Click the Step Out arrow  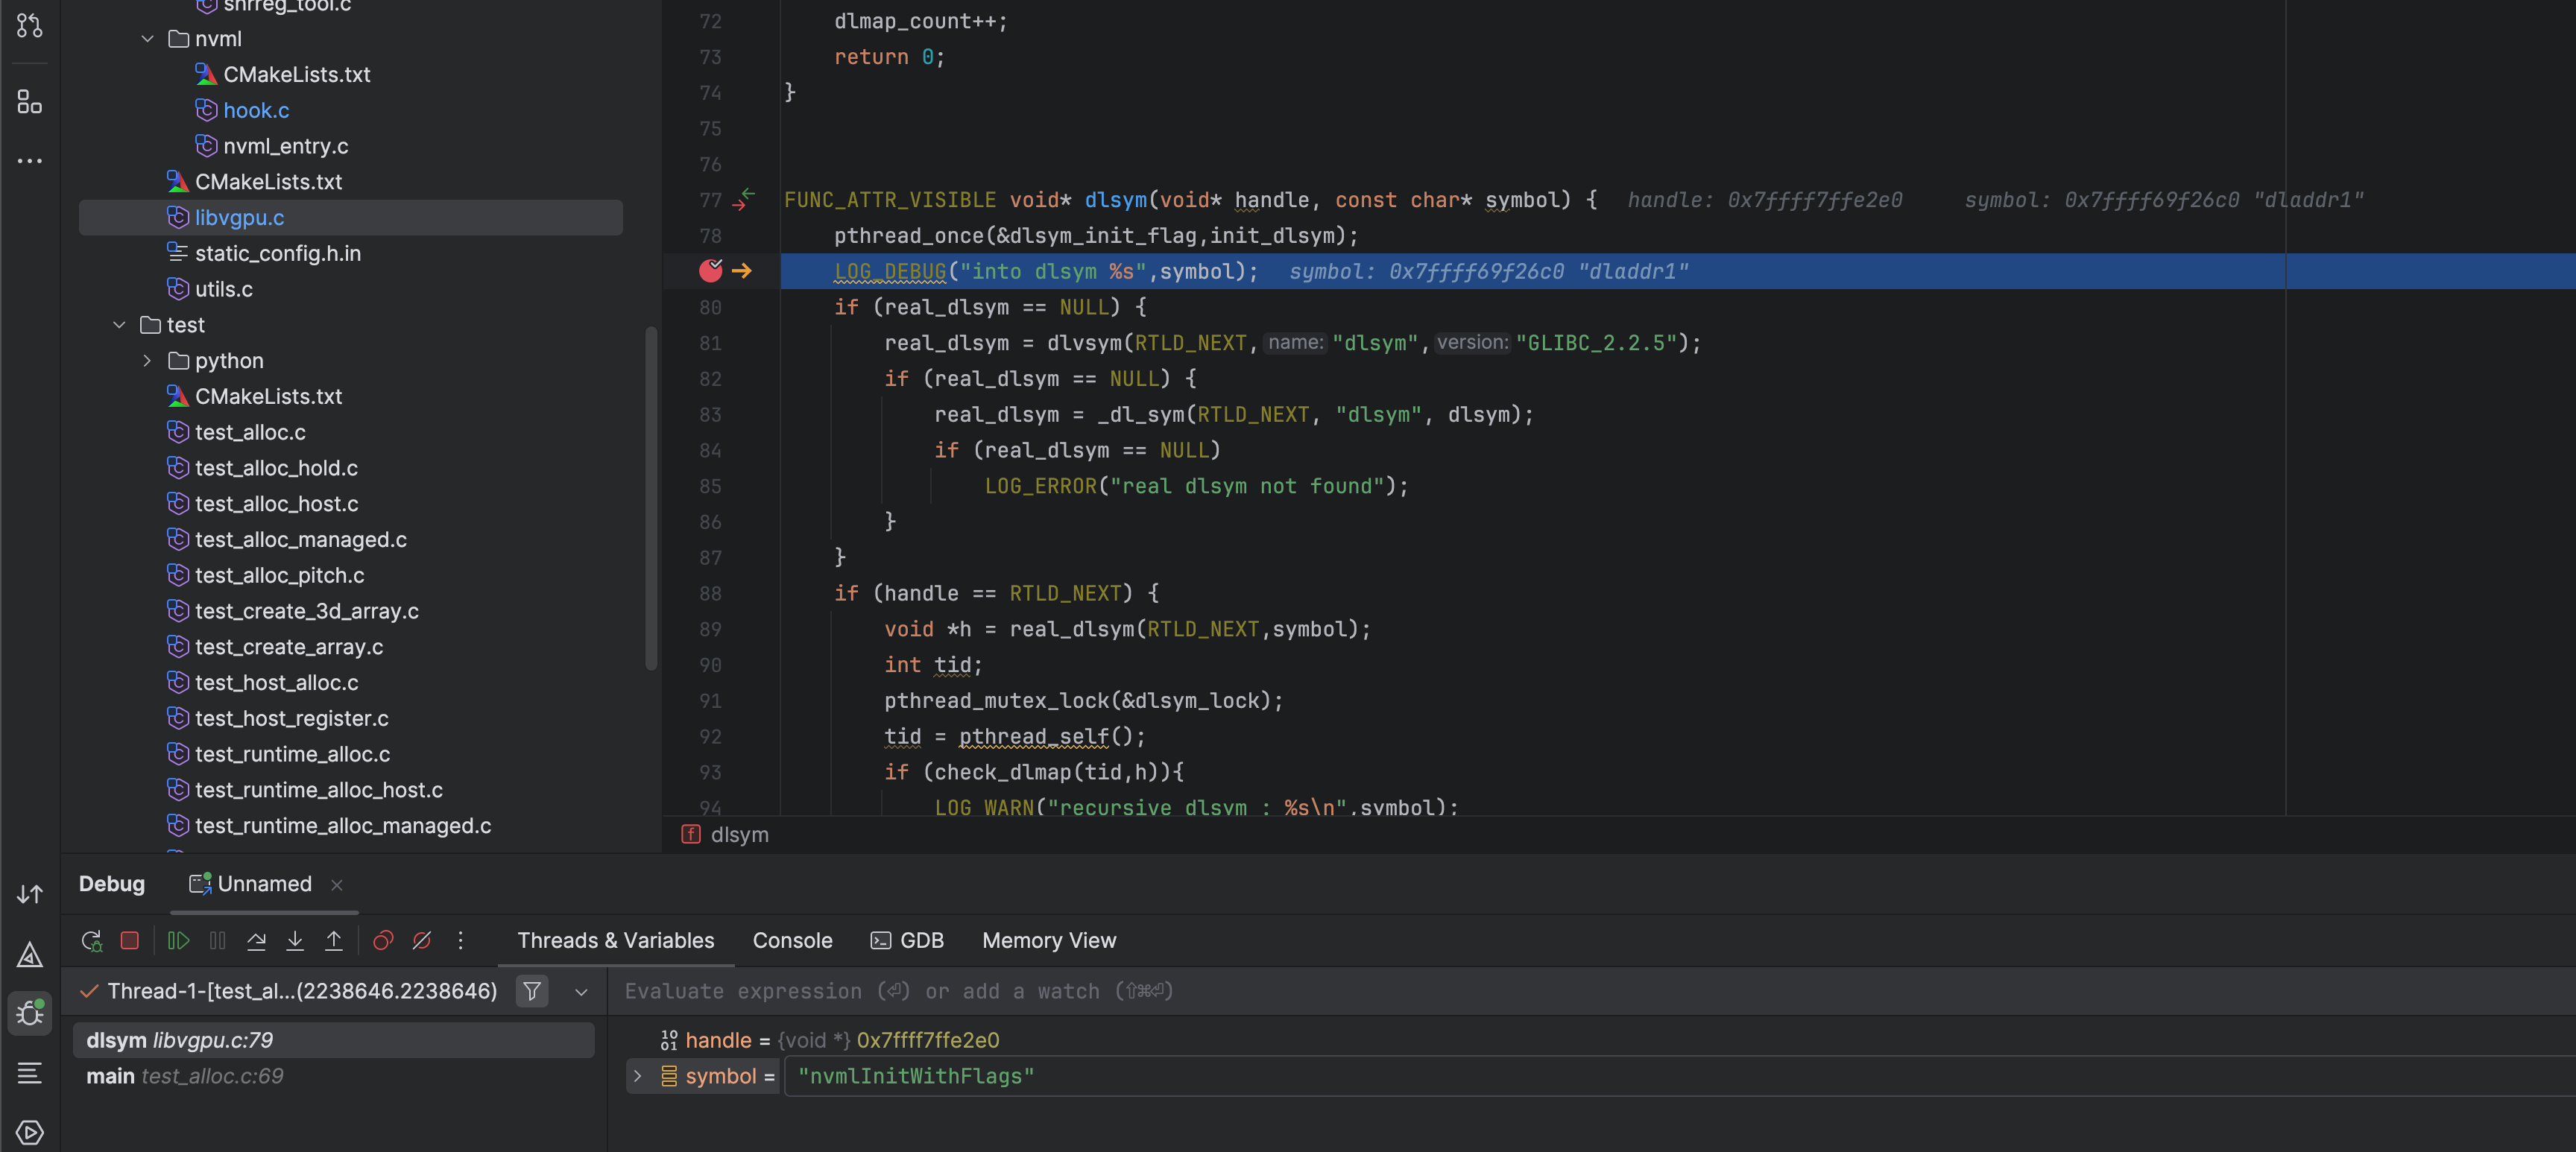[x=334, y=940]
